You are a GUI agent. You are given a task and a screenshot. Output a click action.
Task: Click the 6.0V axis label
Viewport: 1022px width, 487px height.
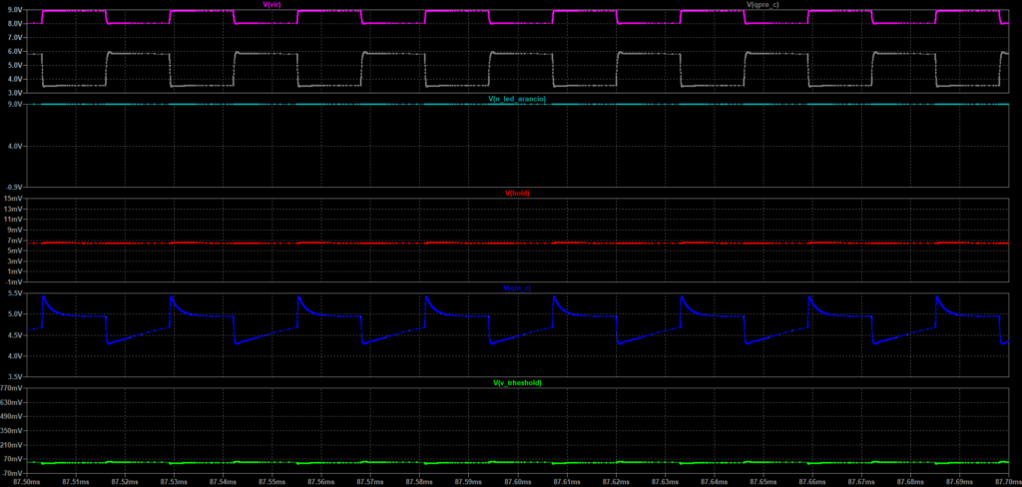pyautogui.click(x=15, y=52)
